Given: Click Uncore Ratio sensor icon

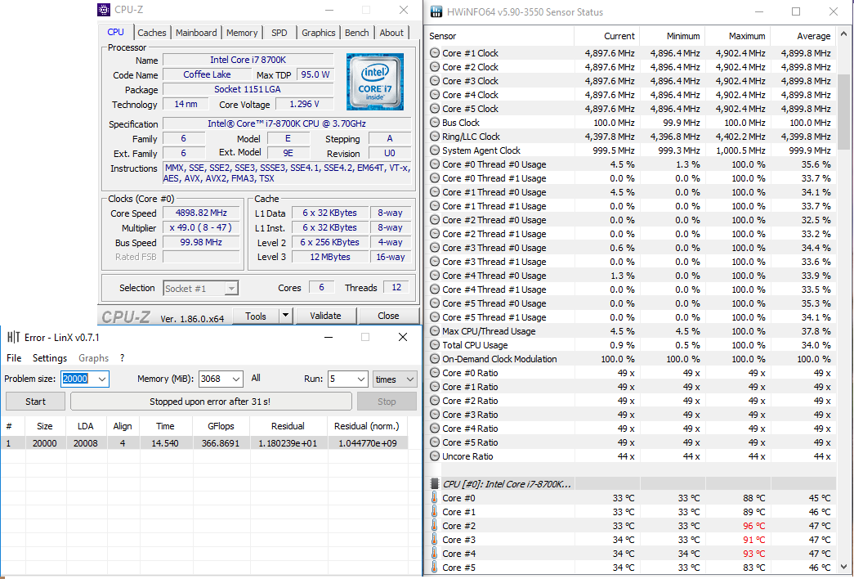Looking at the screenshot, I should (x=435, y=456).
